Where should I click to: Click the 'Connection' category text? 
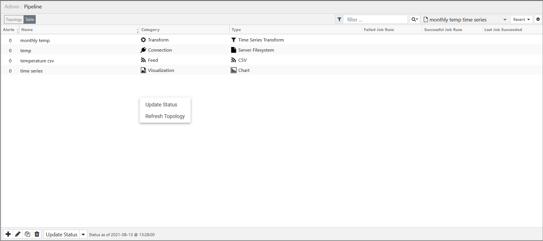[x=160, y=50]
